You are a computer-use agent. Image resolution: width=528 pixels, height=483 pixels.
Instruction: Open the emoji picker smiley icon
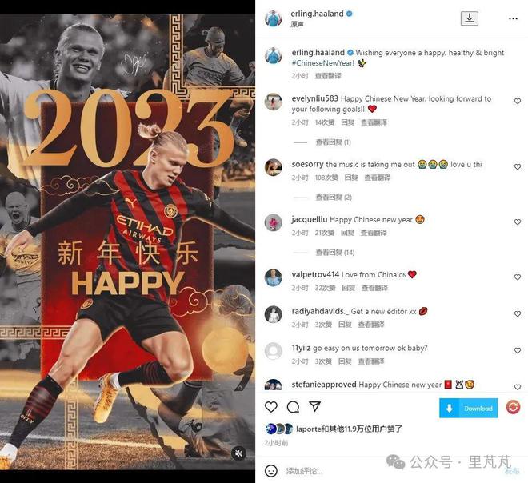(x=271, y=470)
